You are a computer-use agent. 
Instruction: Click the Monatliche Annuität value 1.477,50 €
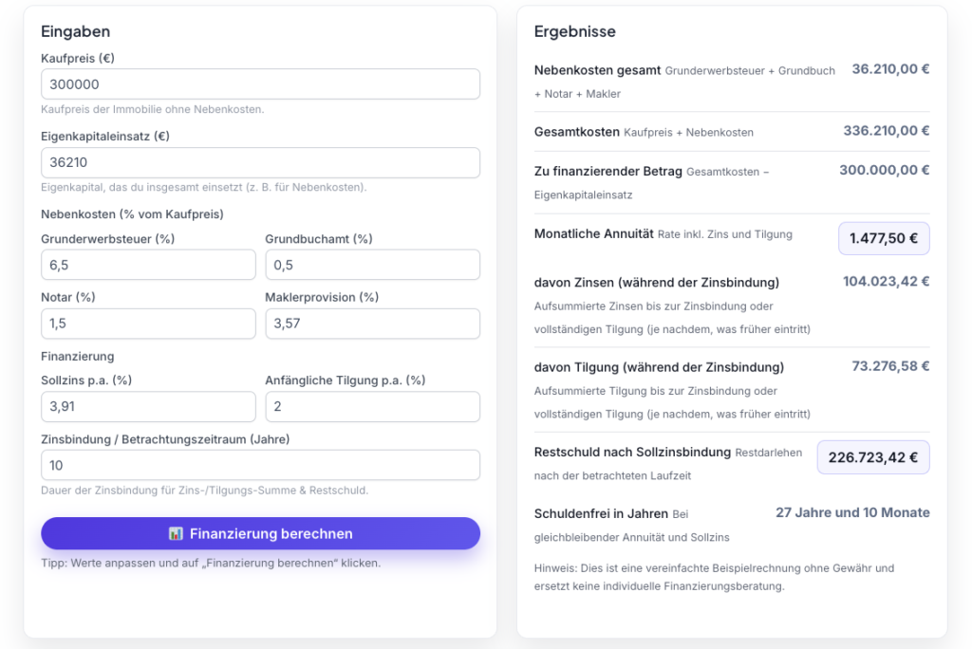(883, 239)
